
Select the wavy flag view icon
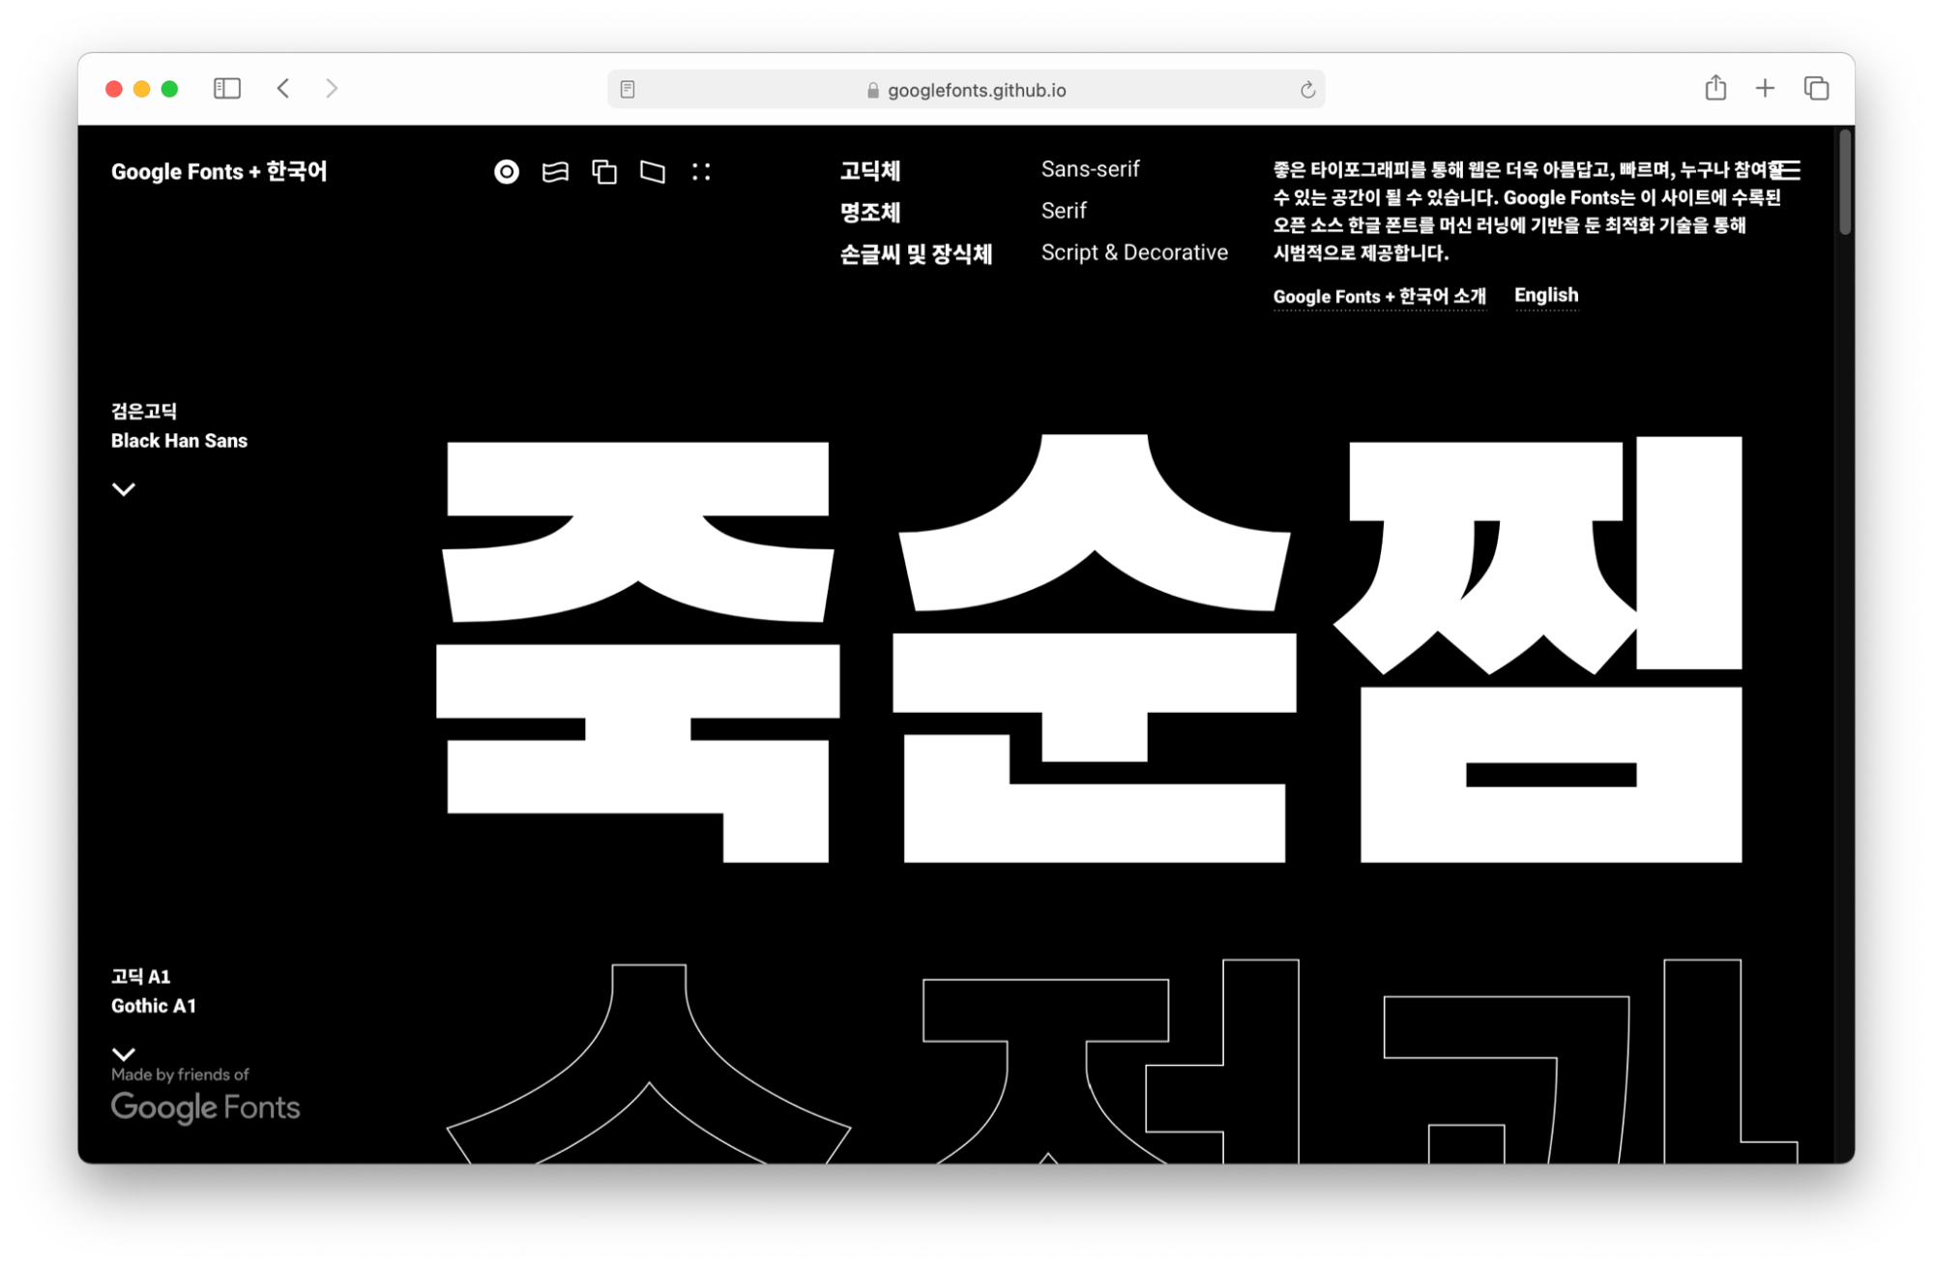pyautogui.click(x=555, y=172)
